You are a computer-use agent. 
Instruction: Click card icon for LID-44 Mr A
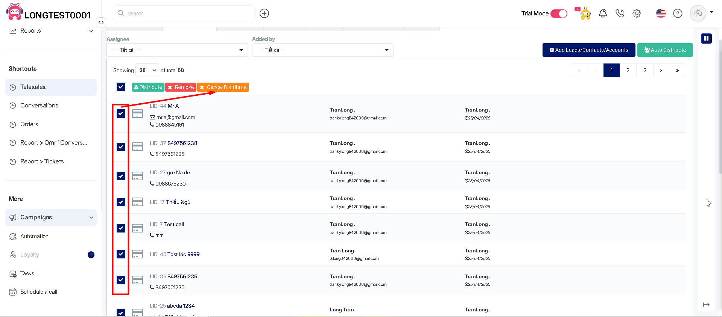pos(138,113)
